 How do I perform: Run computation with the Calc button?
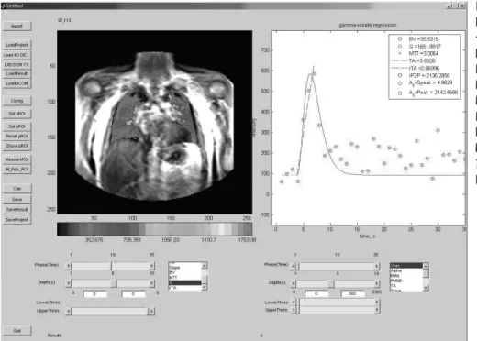tap(17, 189)
